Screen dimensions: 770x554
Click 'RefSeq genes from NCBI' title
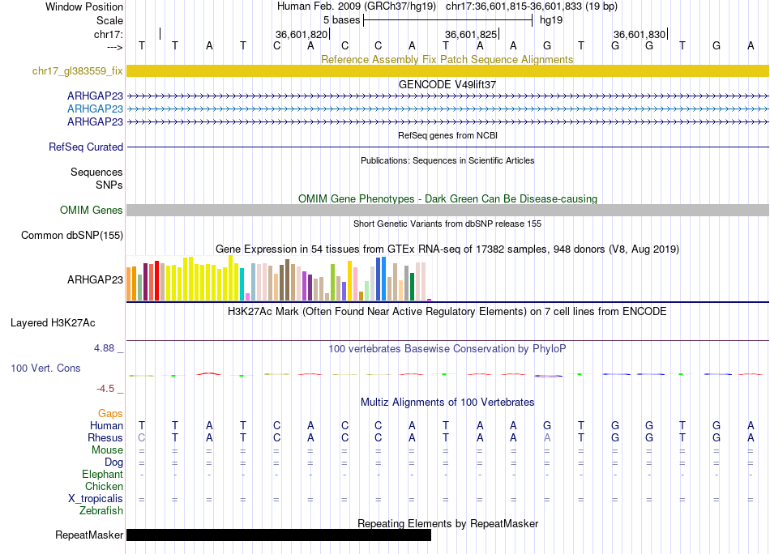coord(447,135)
